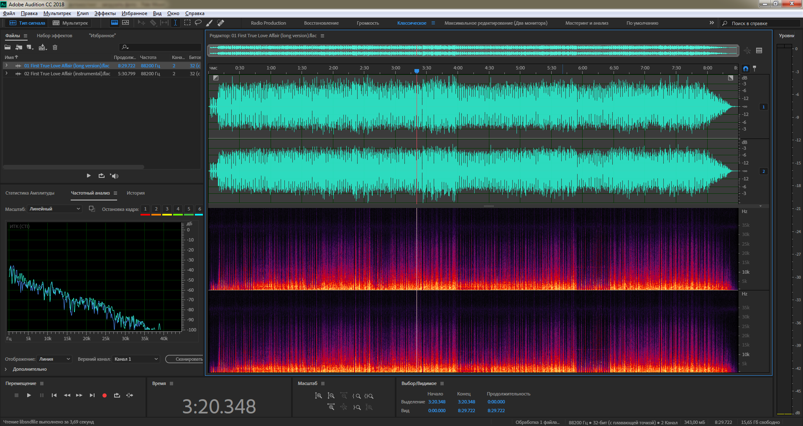The image size is (803, 426).
Task: Toggle auto-play speaker icon in Files panel
Action: (x=114, y=176)
